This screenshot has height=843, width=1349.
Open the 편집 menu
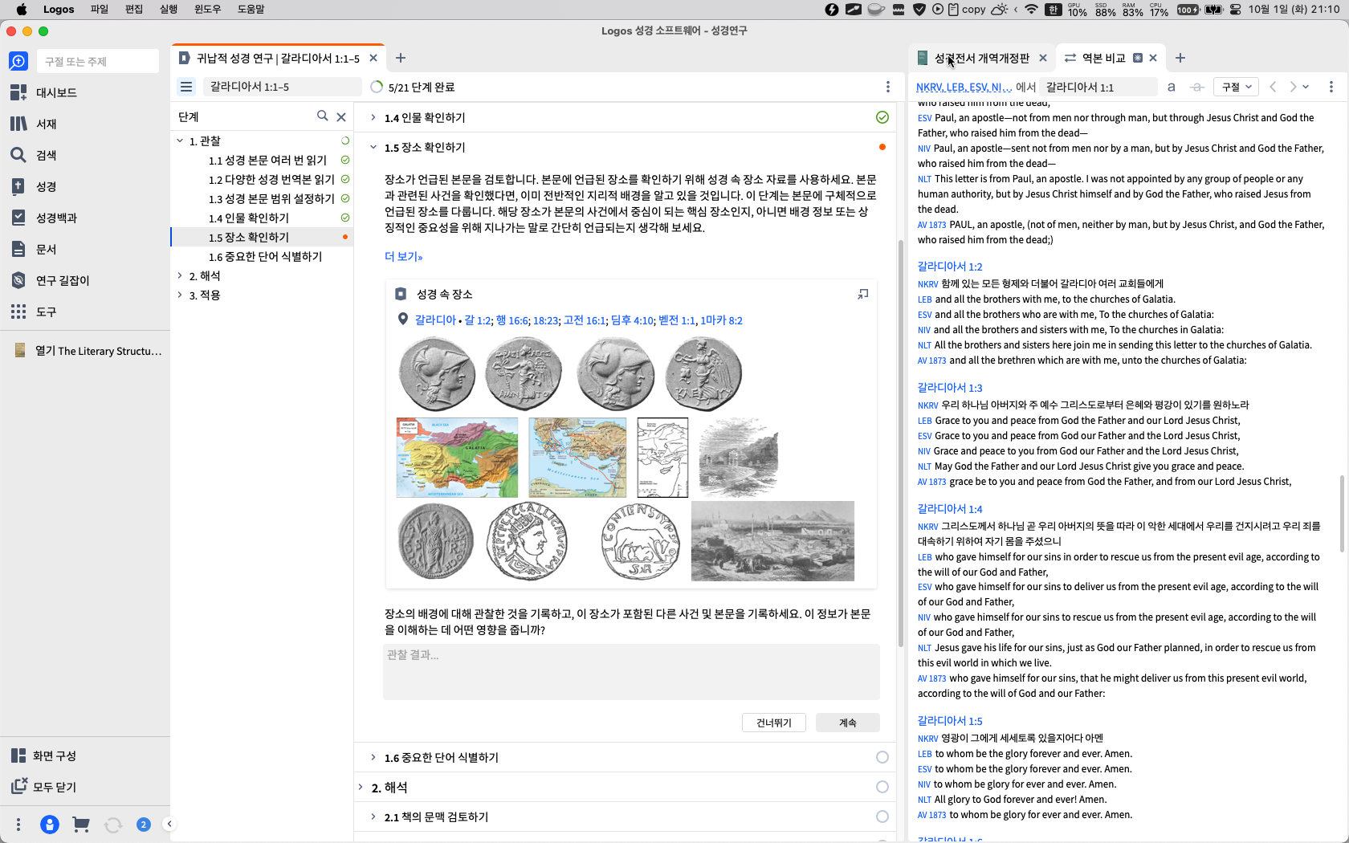[x=133, y=9]
